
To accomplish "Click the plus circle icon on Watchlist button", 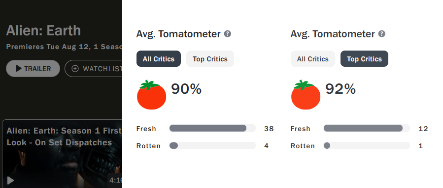I will click(x=75, y=69).
